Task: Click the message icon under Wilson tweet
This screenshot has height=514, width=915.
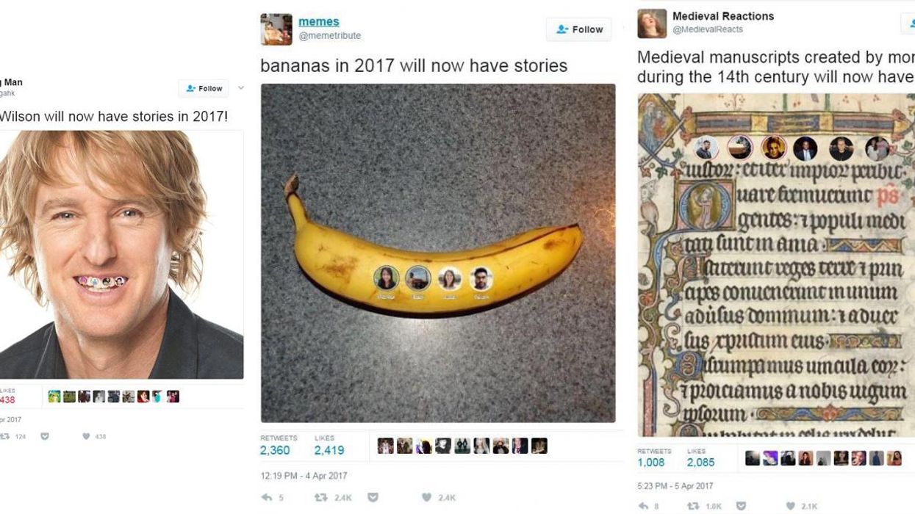Action: coord(45,436)
